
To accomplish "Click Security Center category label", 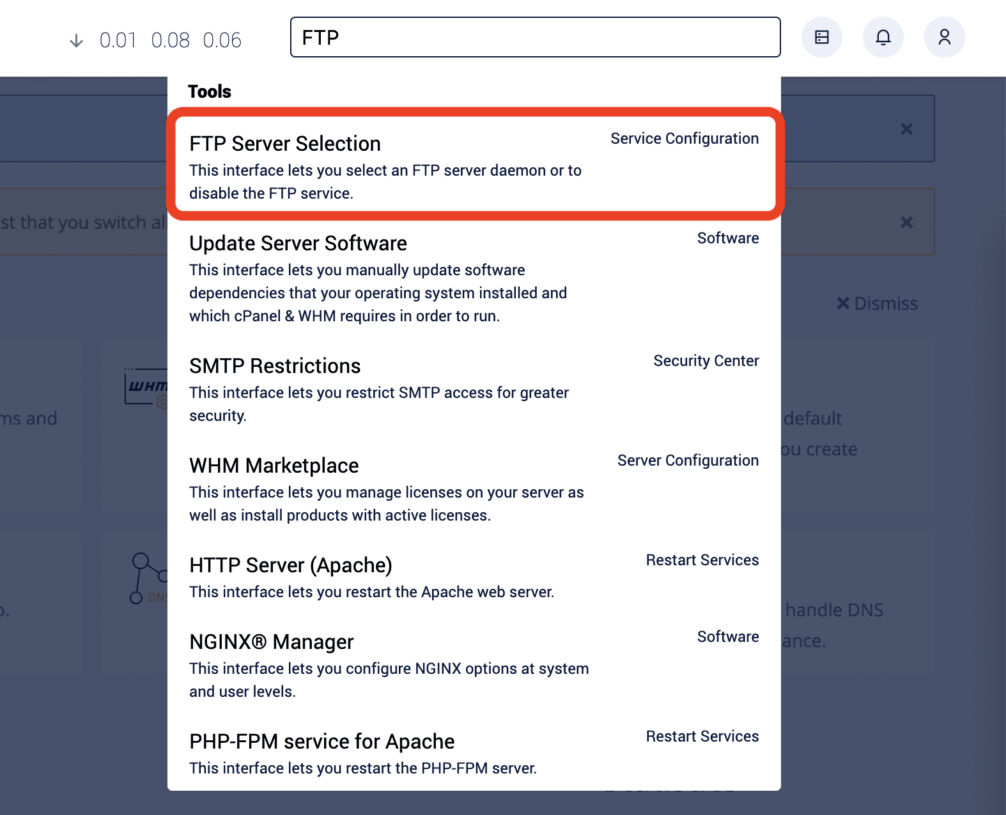I will point(706,361).
